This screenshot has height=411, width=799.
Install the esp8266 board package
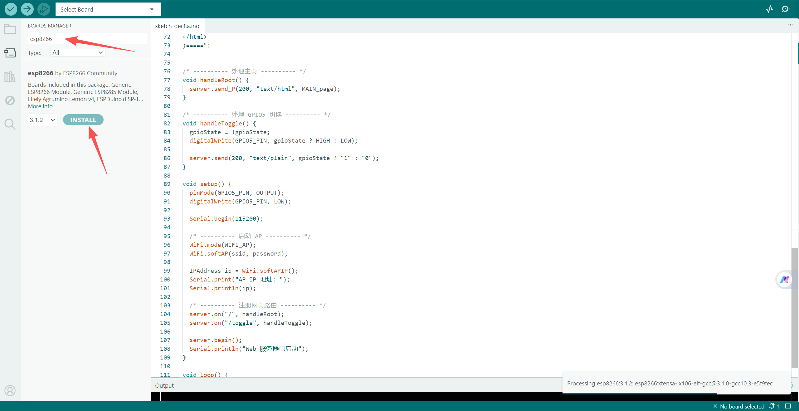[83, 120]
